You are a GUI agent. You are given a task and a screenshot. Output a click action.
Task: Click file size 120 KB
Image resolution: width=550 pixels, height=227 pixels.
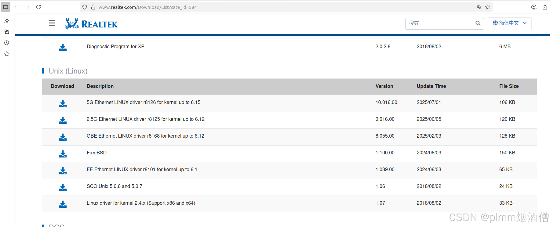point(507,119)
